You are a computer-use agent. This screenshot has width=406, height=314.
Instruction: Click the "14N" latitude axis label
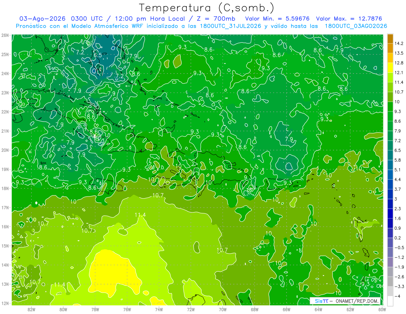[5, 265]
